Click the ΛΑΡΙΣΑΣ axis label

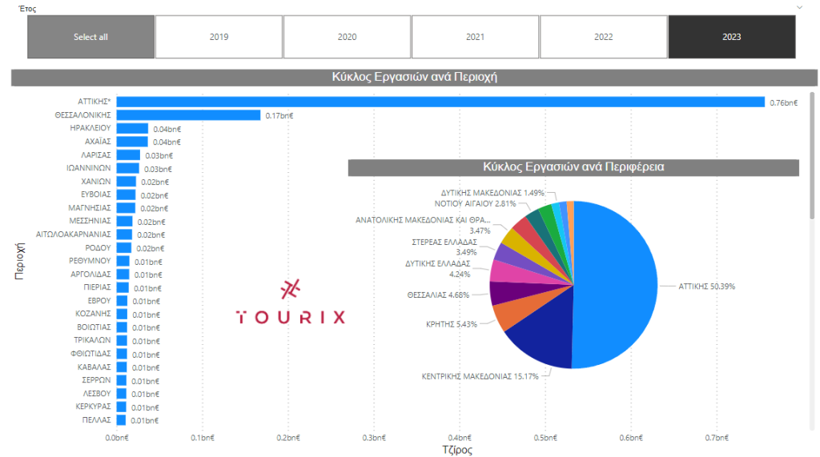point(96,154)
